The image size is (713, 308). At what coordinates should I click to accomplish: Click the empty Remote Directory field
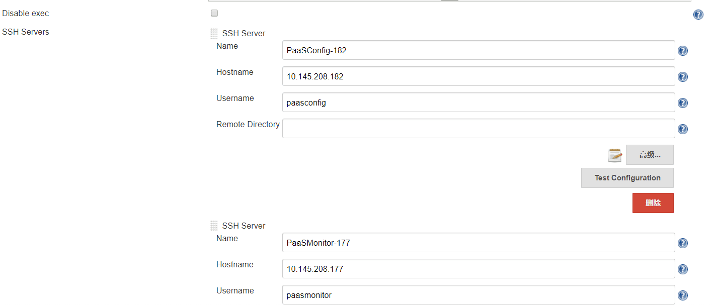478,129
